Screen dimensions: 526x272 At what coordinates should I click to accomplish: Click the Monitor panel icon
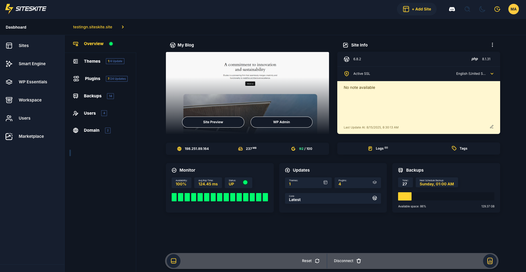(x=174, y=170)
